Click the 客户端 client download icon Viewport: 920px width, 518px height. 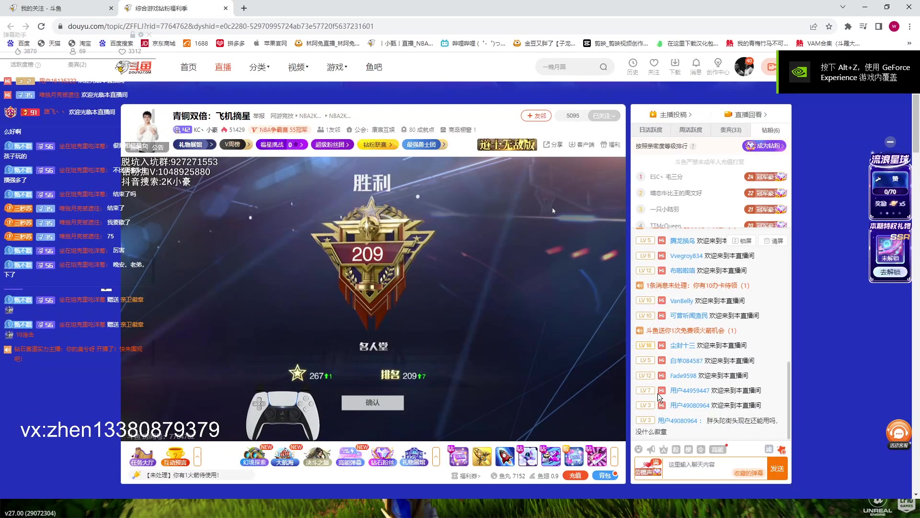pyautogui.click(x=581, y=144)
